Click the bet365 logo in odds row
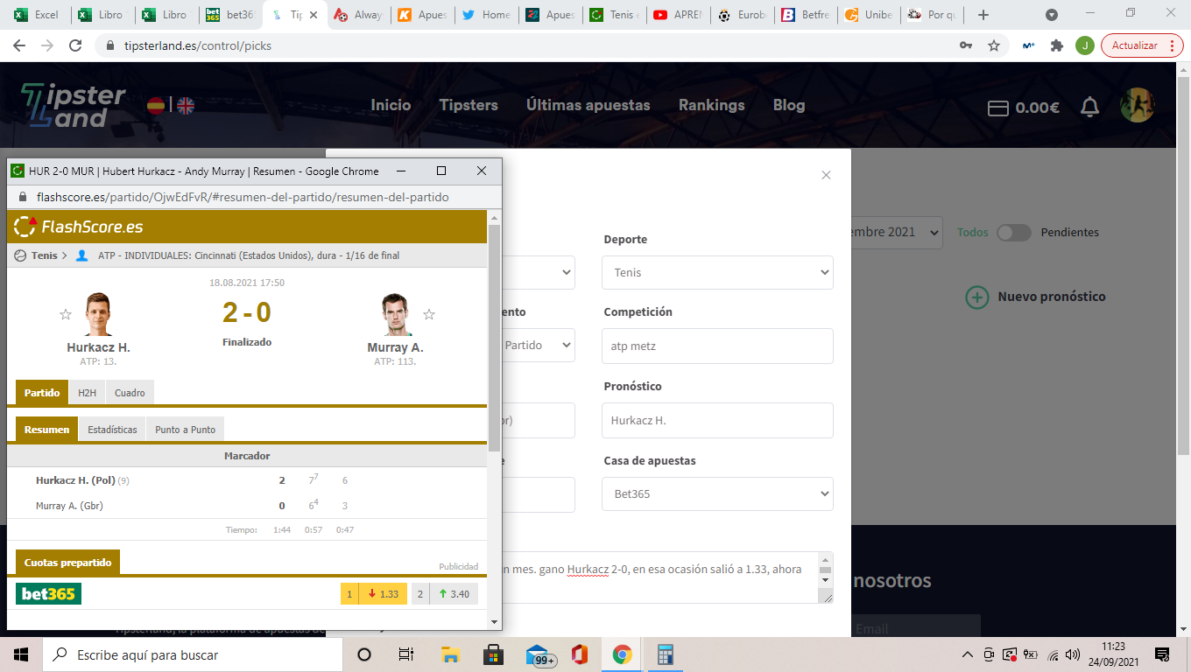Image resolution: width=1191 pixels, height=672 pixels. [48, 594]
